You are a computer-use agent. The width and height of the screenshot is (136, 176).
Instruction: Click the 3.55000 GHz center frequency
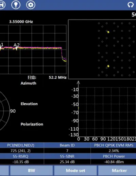coord(21,21)
